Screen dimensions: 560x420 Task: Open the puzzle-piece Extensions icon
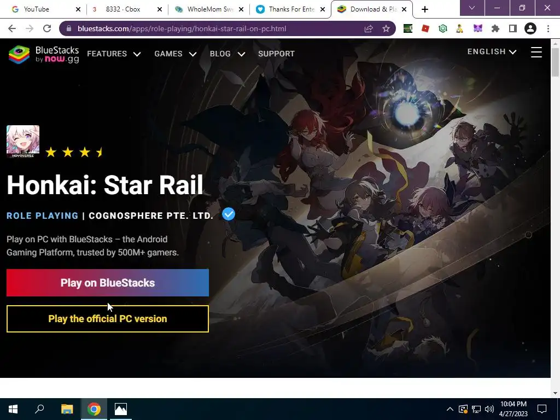pyautogui.click(x=495, y=28)
